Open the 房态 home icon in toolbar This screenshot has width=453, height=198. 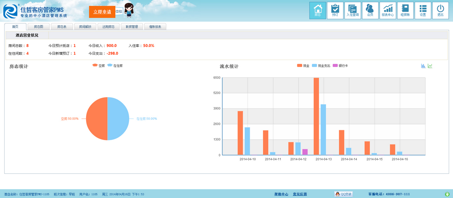318,10
